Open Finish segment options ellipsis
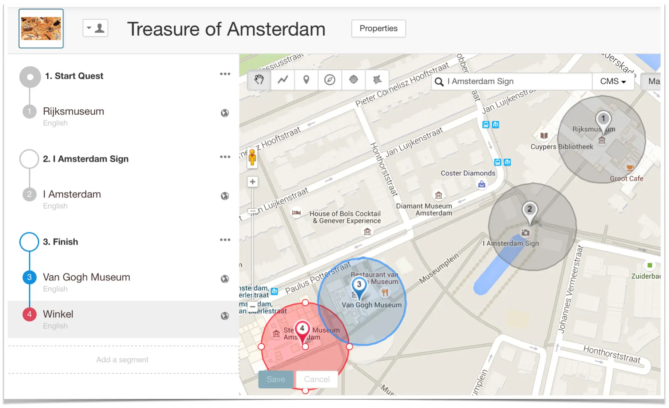 (x=225, y=240)
